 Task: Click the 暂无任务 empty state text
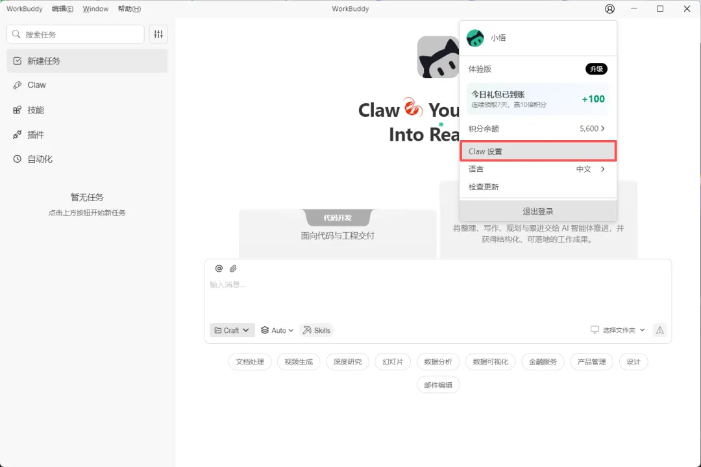[x=87, y=197]
